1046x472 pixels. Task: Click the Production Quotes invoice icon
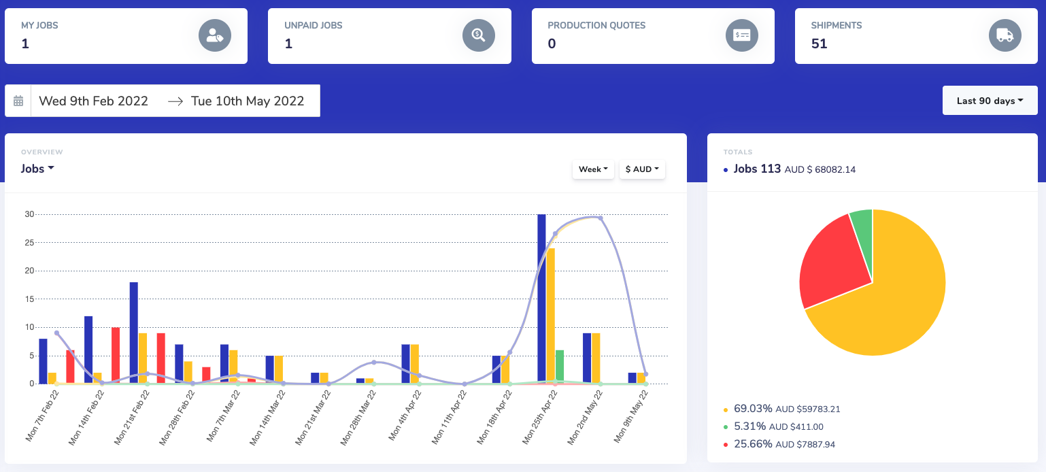(x=741, y=35)
